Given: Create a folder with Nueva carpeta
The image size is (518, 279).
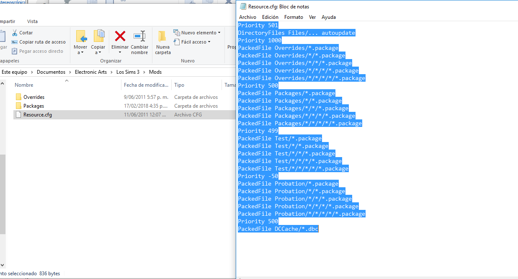Looking at the screenshot, I should point(163,42).
